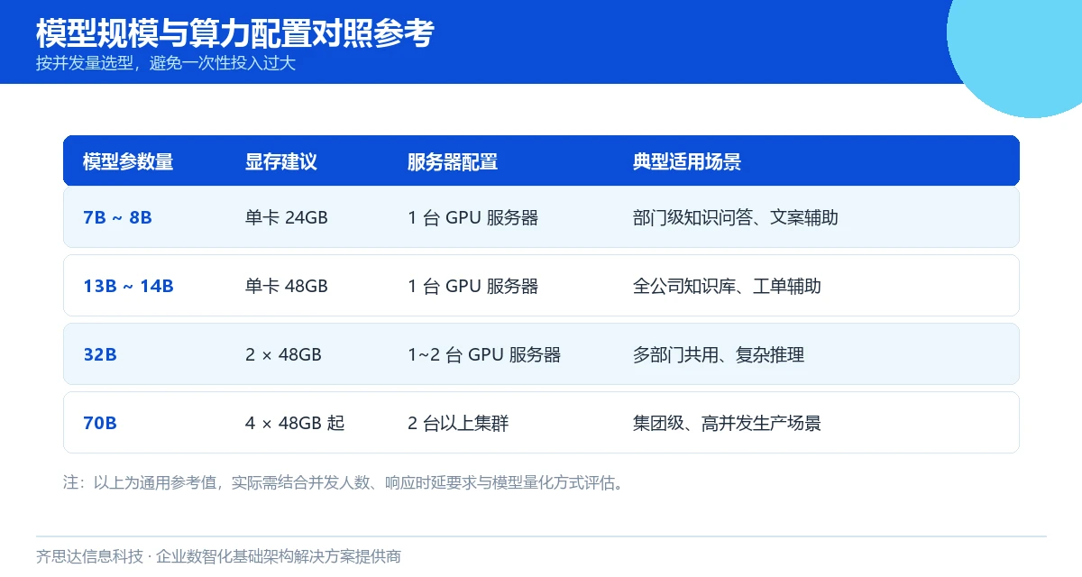Click the 4 × 48GB 起 cell
The width and height of the screenshot is (1082, 577).
pyautogui.click(x=295, y=423)
